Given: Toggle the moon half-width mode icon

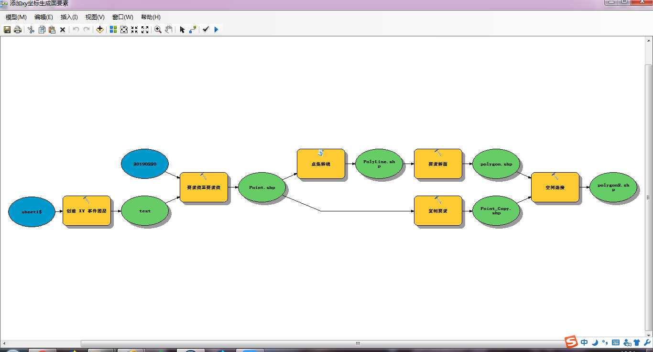Looking at the screenshot, I should pos(595,343).
